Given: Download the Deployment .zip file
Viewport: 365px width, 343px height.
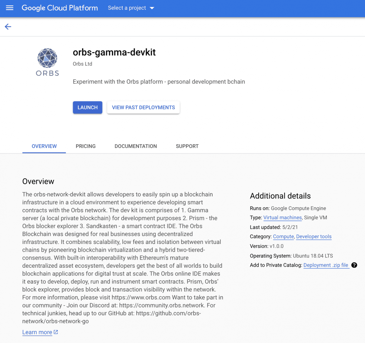Looking at the screenshot, I should pyautogui.click(x=326, y=265).
